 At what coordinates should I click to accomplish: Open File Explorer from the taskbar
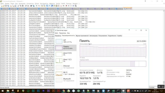[8, 91]
